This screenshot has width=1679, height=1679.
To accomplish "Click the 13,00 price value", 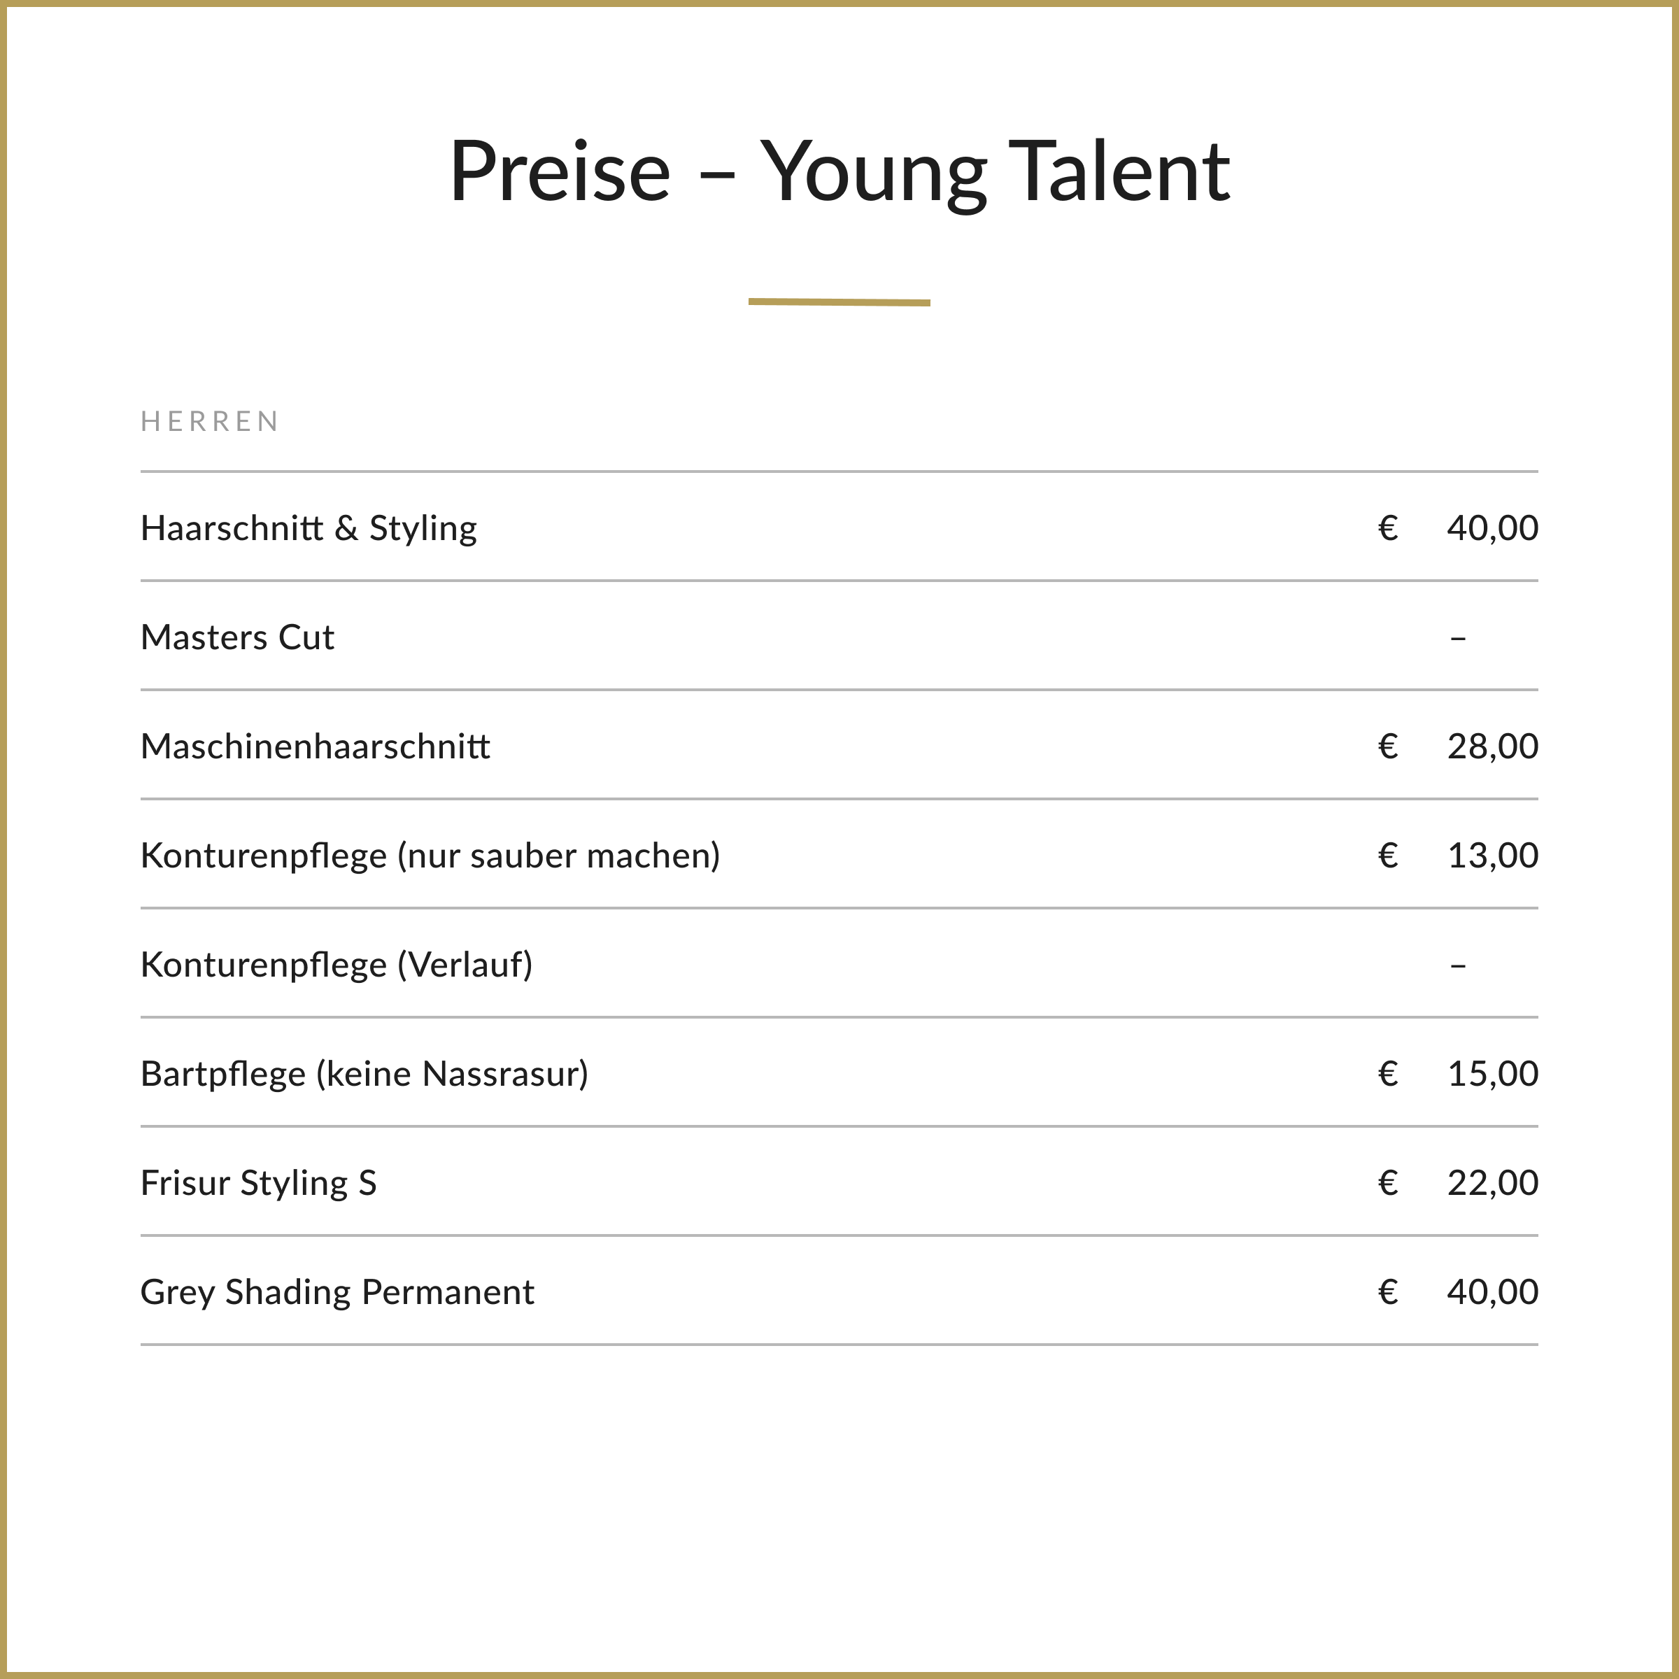I will pos(1492,856).
